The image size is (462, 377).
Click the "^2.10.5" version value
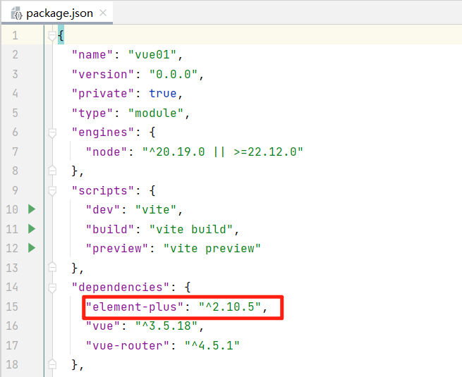click(x=230, y=307)
